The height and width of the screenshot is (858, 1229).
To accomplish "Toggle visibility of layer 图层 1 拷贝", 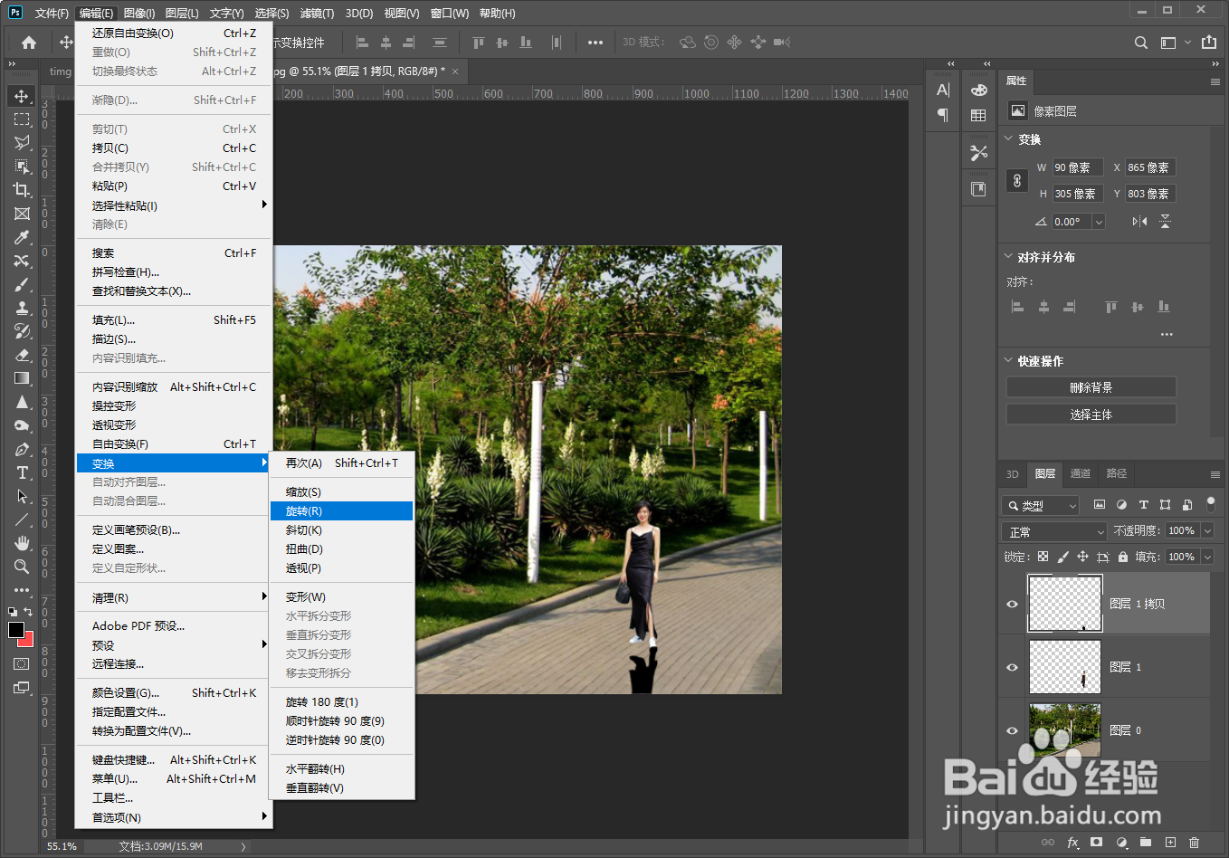I will pos(1012,604).
